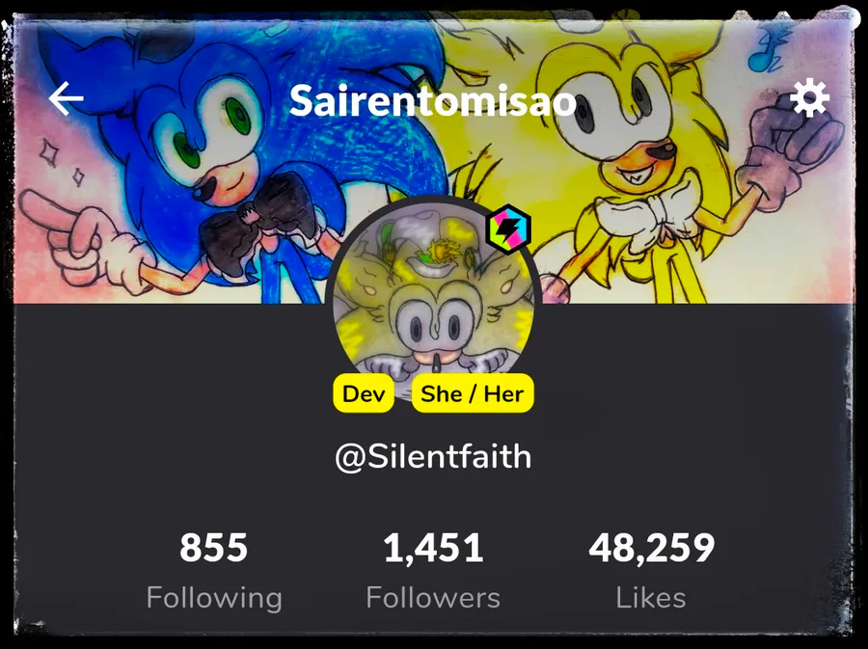The width and height of the screenshot is (868, 649).
Task: Click the Followers label text
Action: point(433,598)
